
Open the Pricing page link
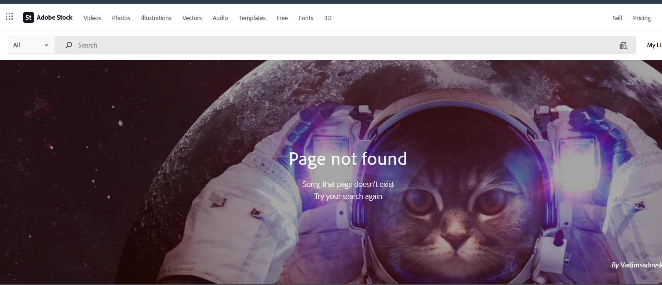click(642, 18)
